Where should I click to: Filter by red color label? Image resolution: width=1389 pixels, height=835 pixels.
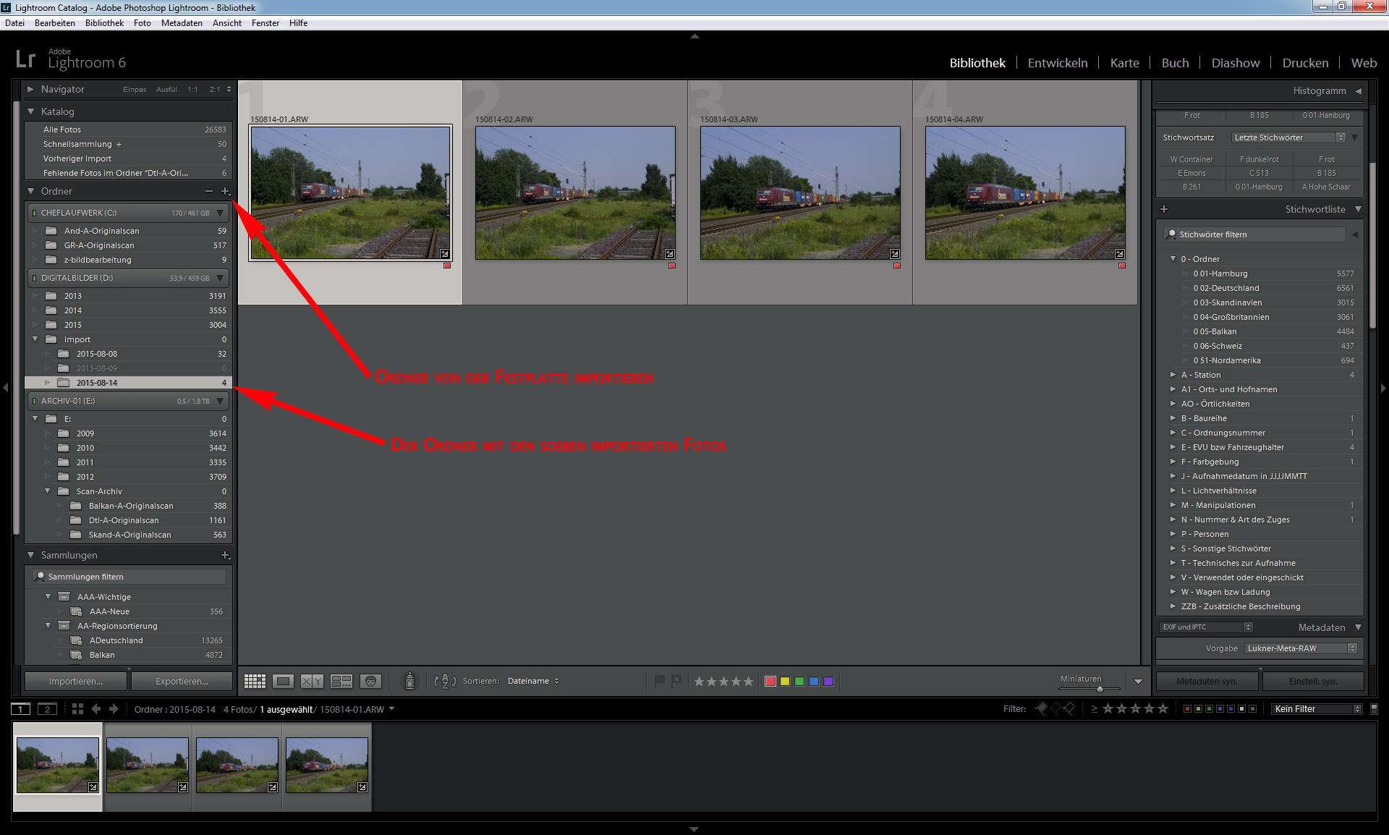tap(1187, 709)
